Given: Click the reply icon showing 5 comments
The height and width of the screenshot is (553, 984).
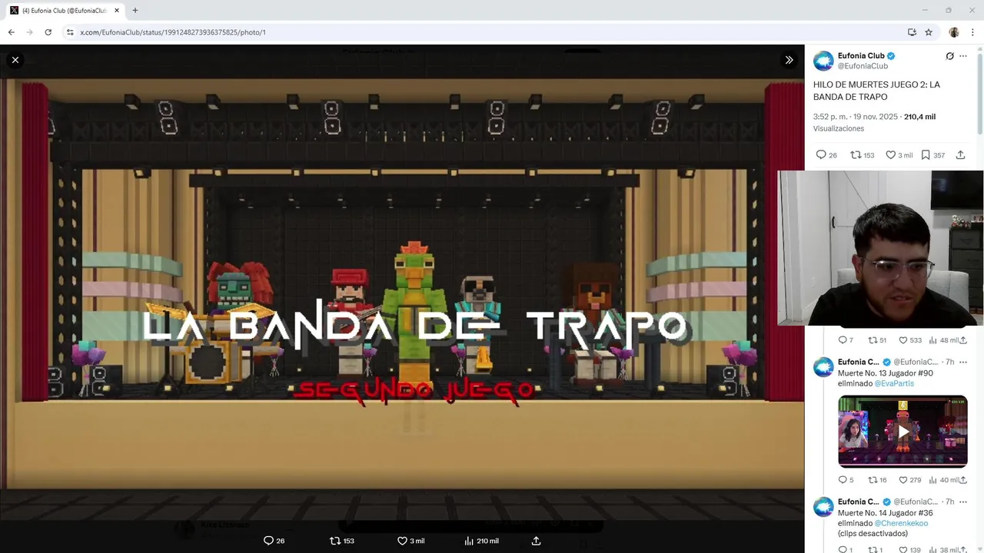Looking at the screenshot, I should click(x=843, y=480).
